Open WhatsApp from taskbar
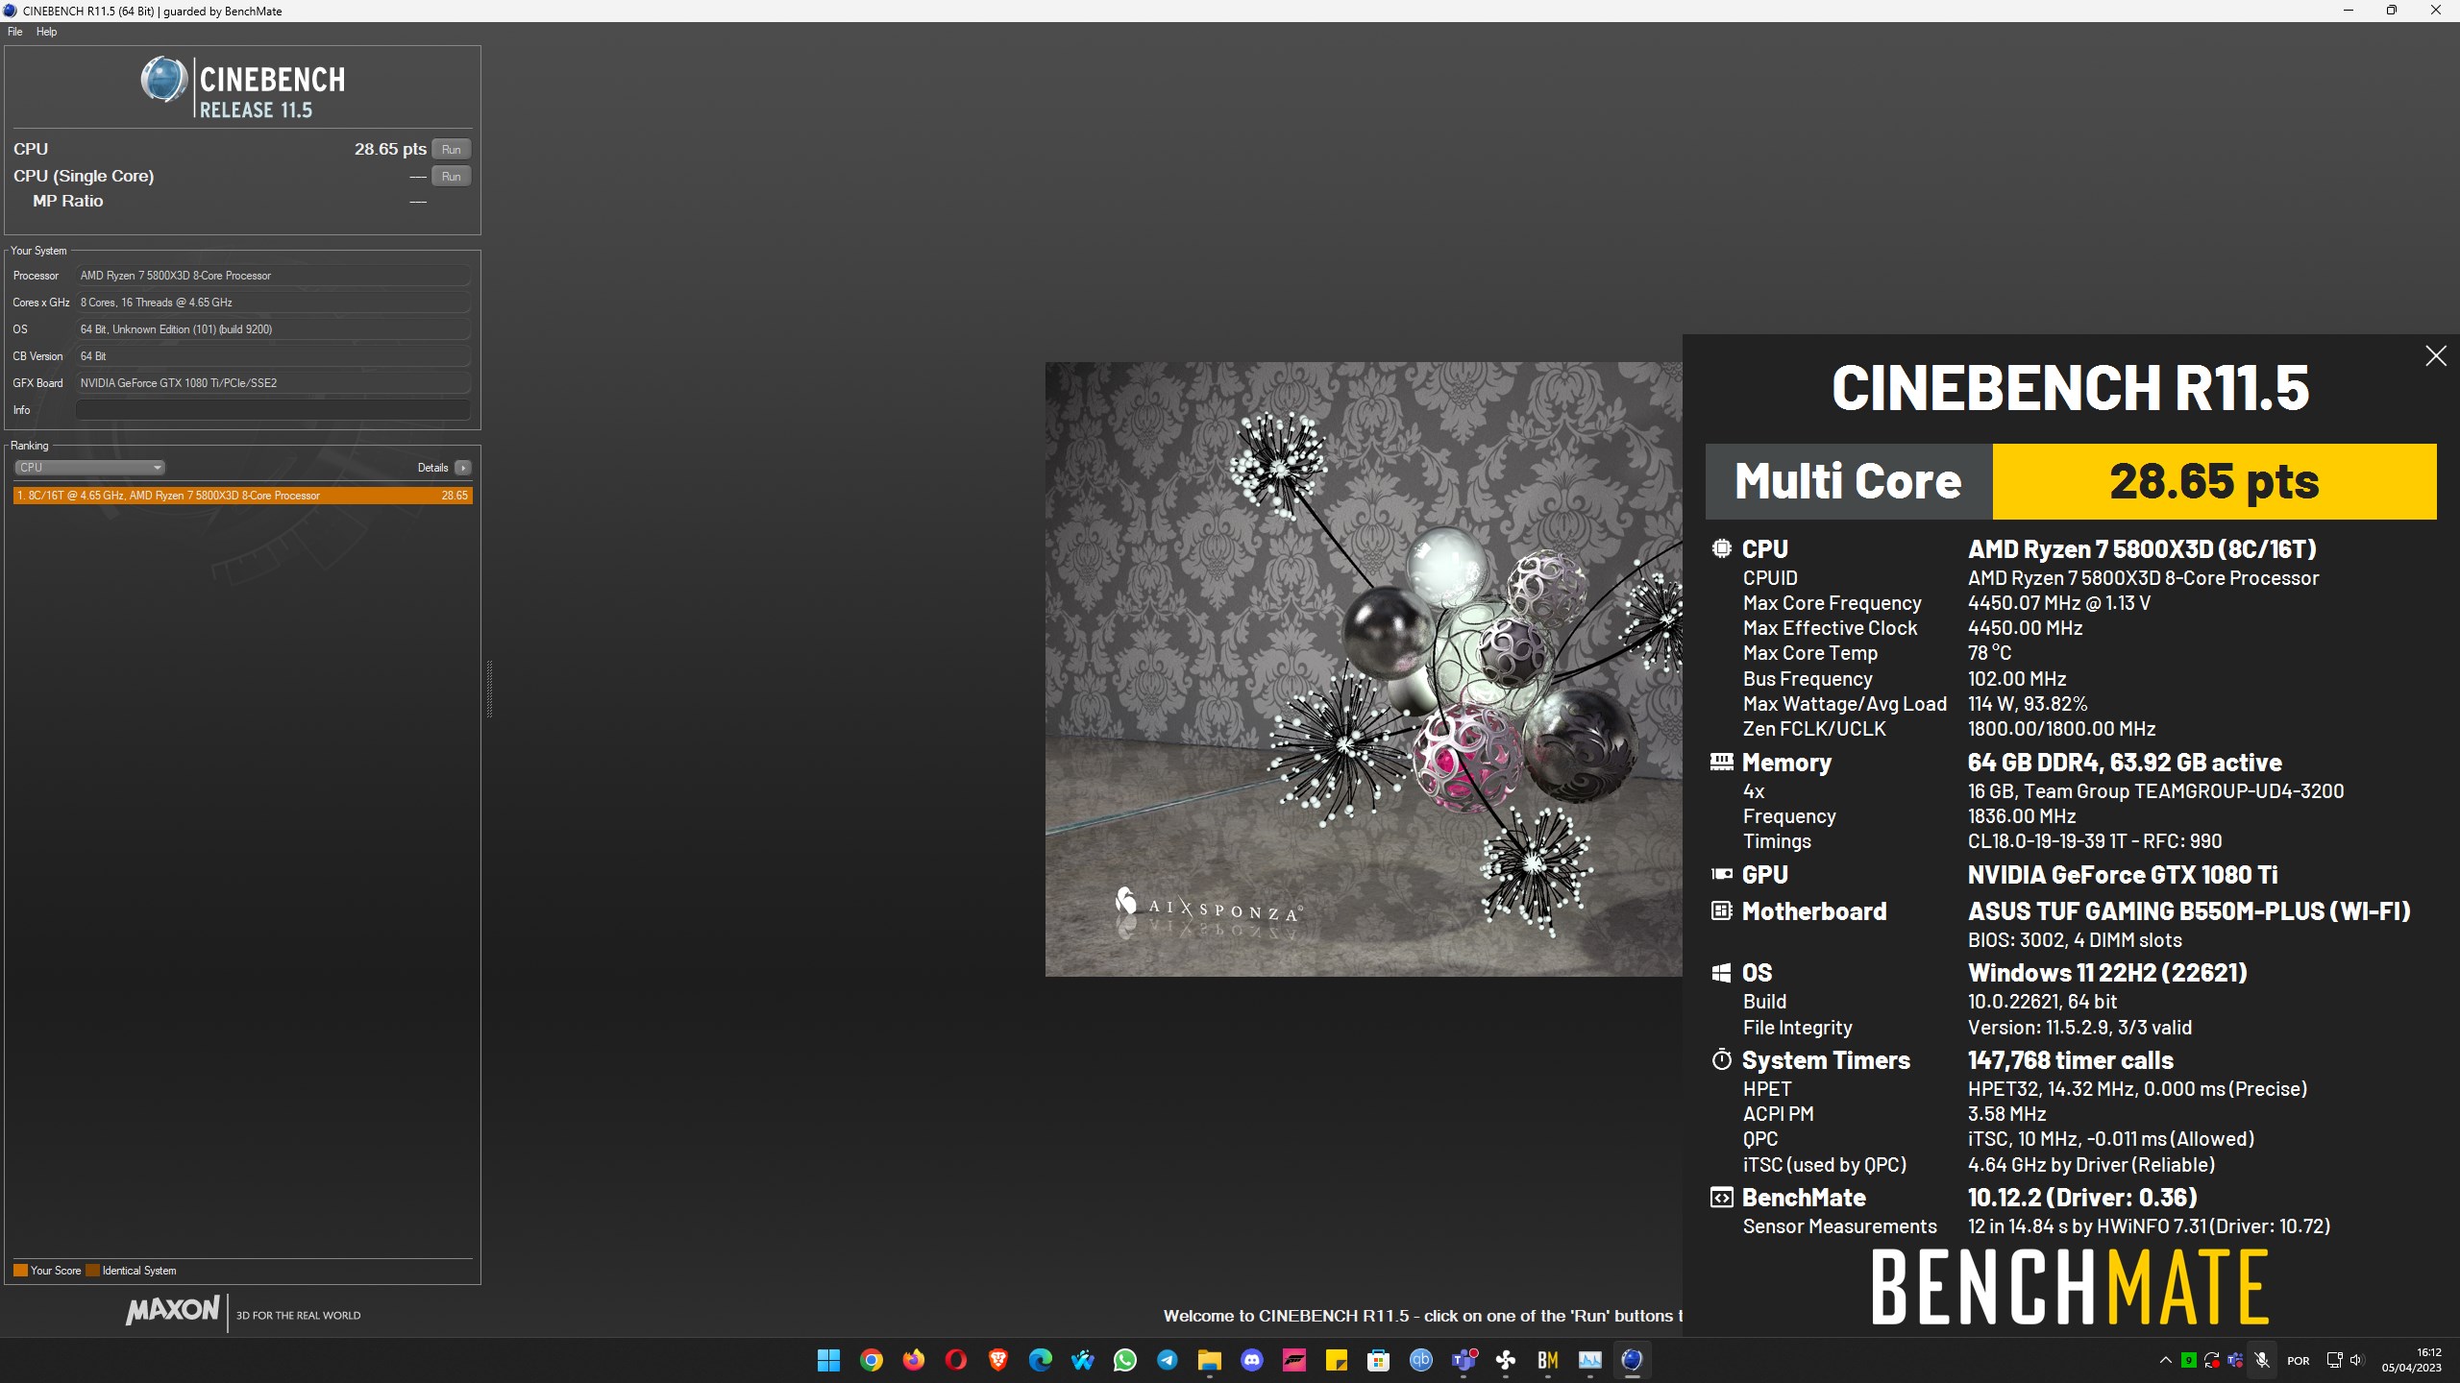Screen dimensions: 2460x1383 tap(1124, 1360)
